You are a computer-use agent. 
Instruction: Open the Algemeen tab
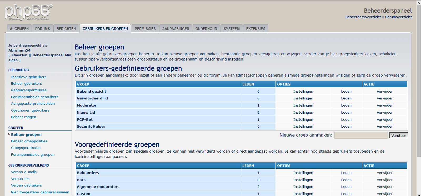[19, 28]
